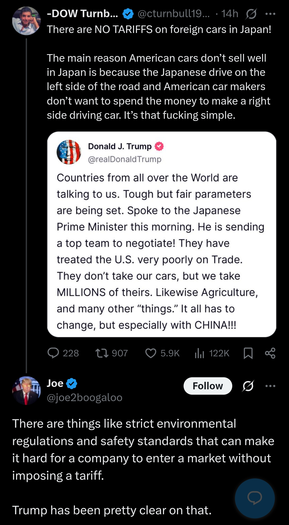The height and width of the screenshot is (525, 289).
Task: View analytics showing 122K views
Action: point(212,353)
